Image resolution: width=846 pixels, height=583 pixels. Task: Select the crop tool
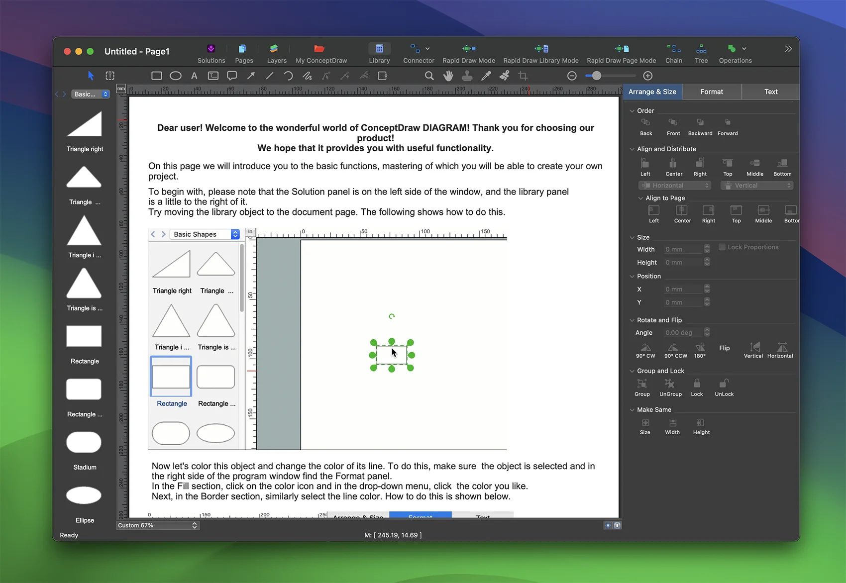coord(523,76)
